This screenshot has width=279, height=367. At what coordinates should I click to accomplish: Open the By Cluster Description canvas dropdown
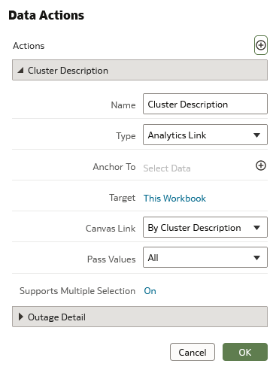pos(205,227)
